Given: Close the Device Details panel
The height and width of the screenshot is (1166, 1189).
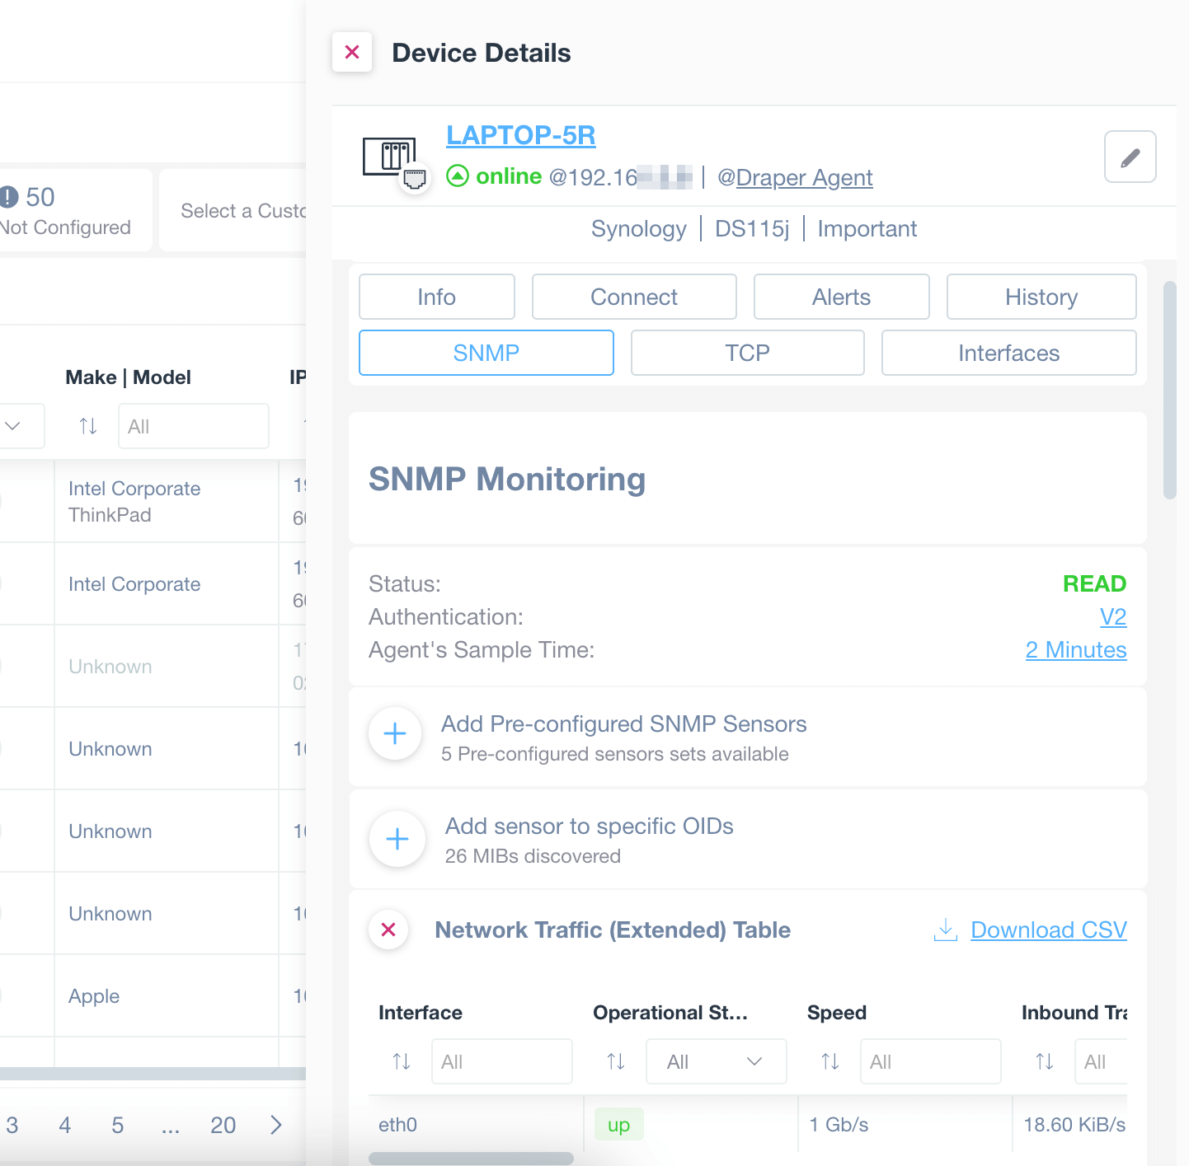Looking at the screenshot, I should click(x=352, y=52).
